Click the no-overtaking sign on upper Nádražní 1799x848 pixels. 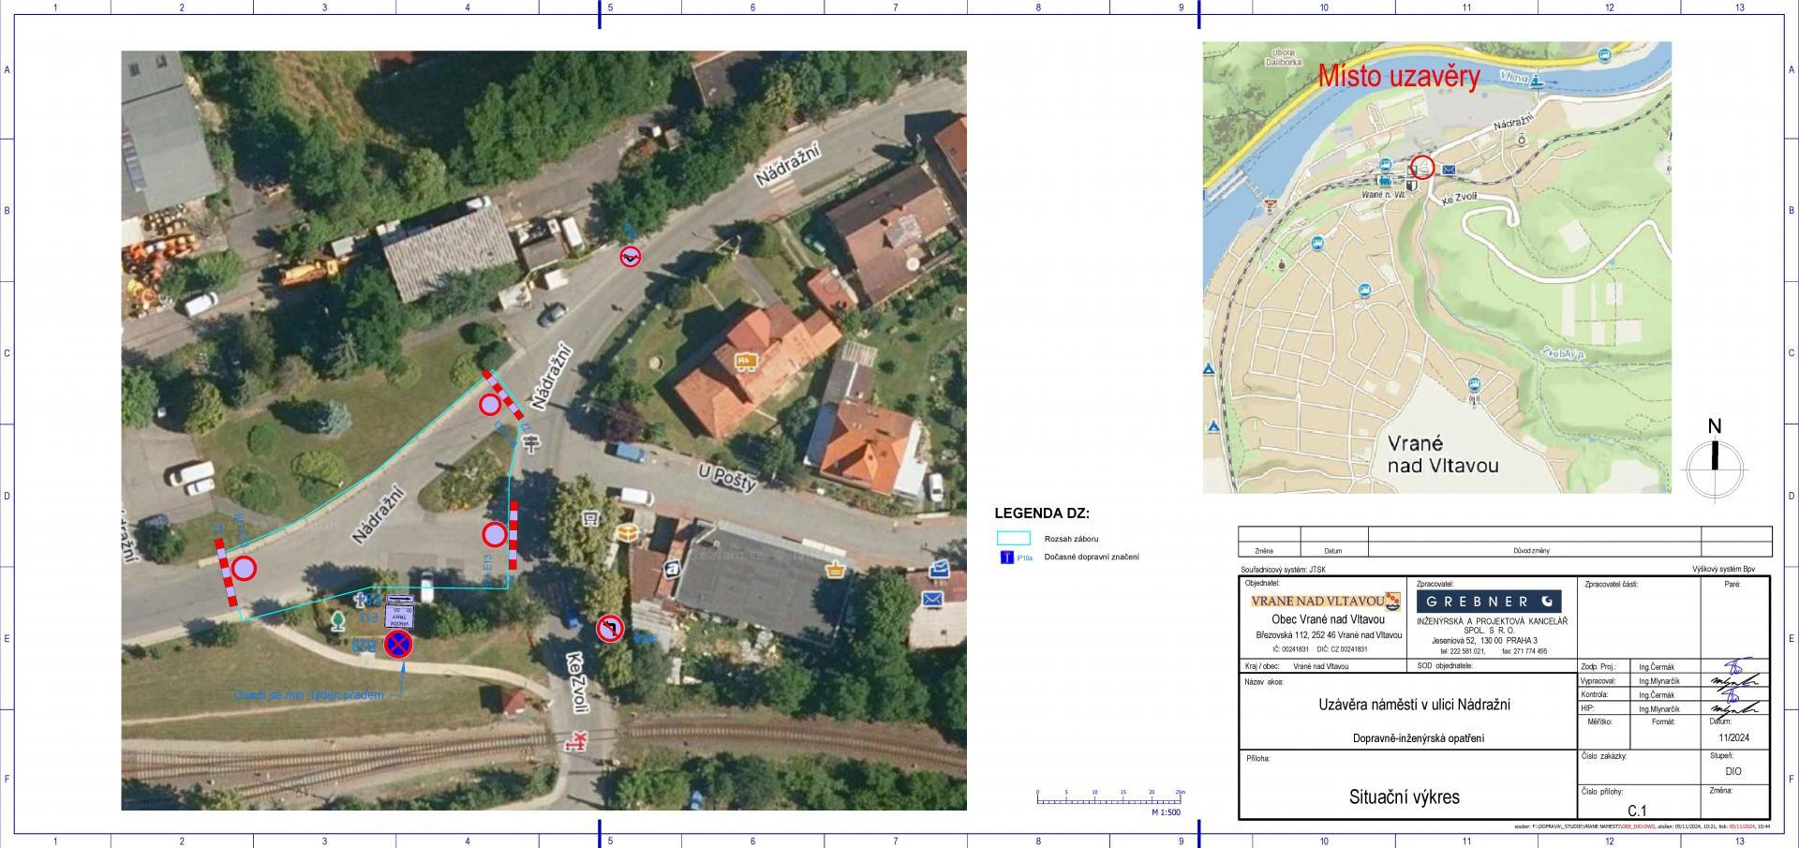pyautogui.click(x=632, y=257)
